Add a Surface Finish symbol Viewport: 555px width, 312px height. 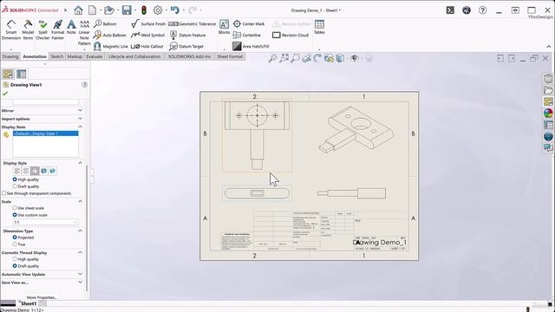click(x=148, y=23)
